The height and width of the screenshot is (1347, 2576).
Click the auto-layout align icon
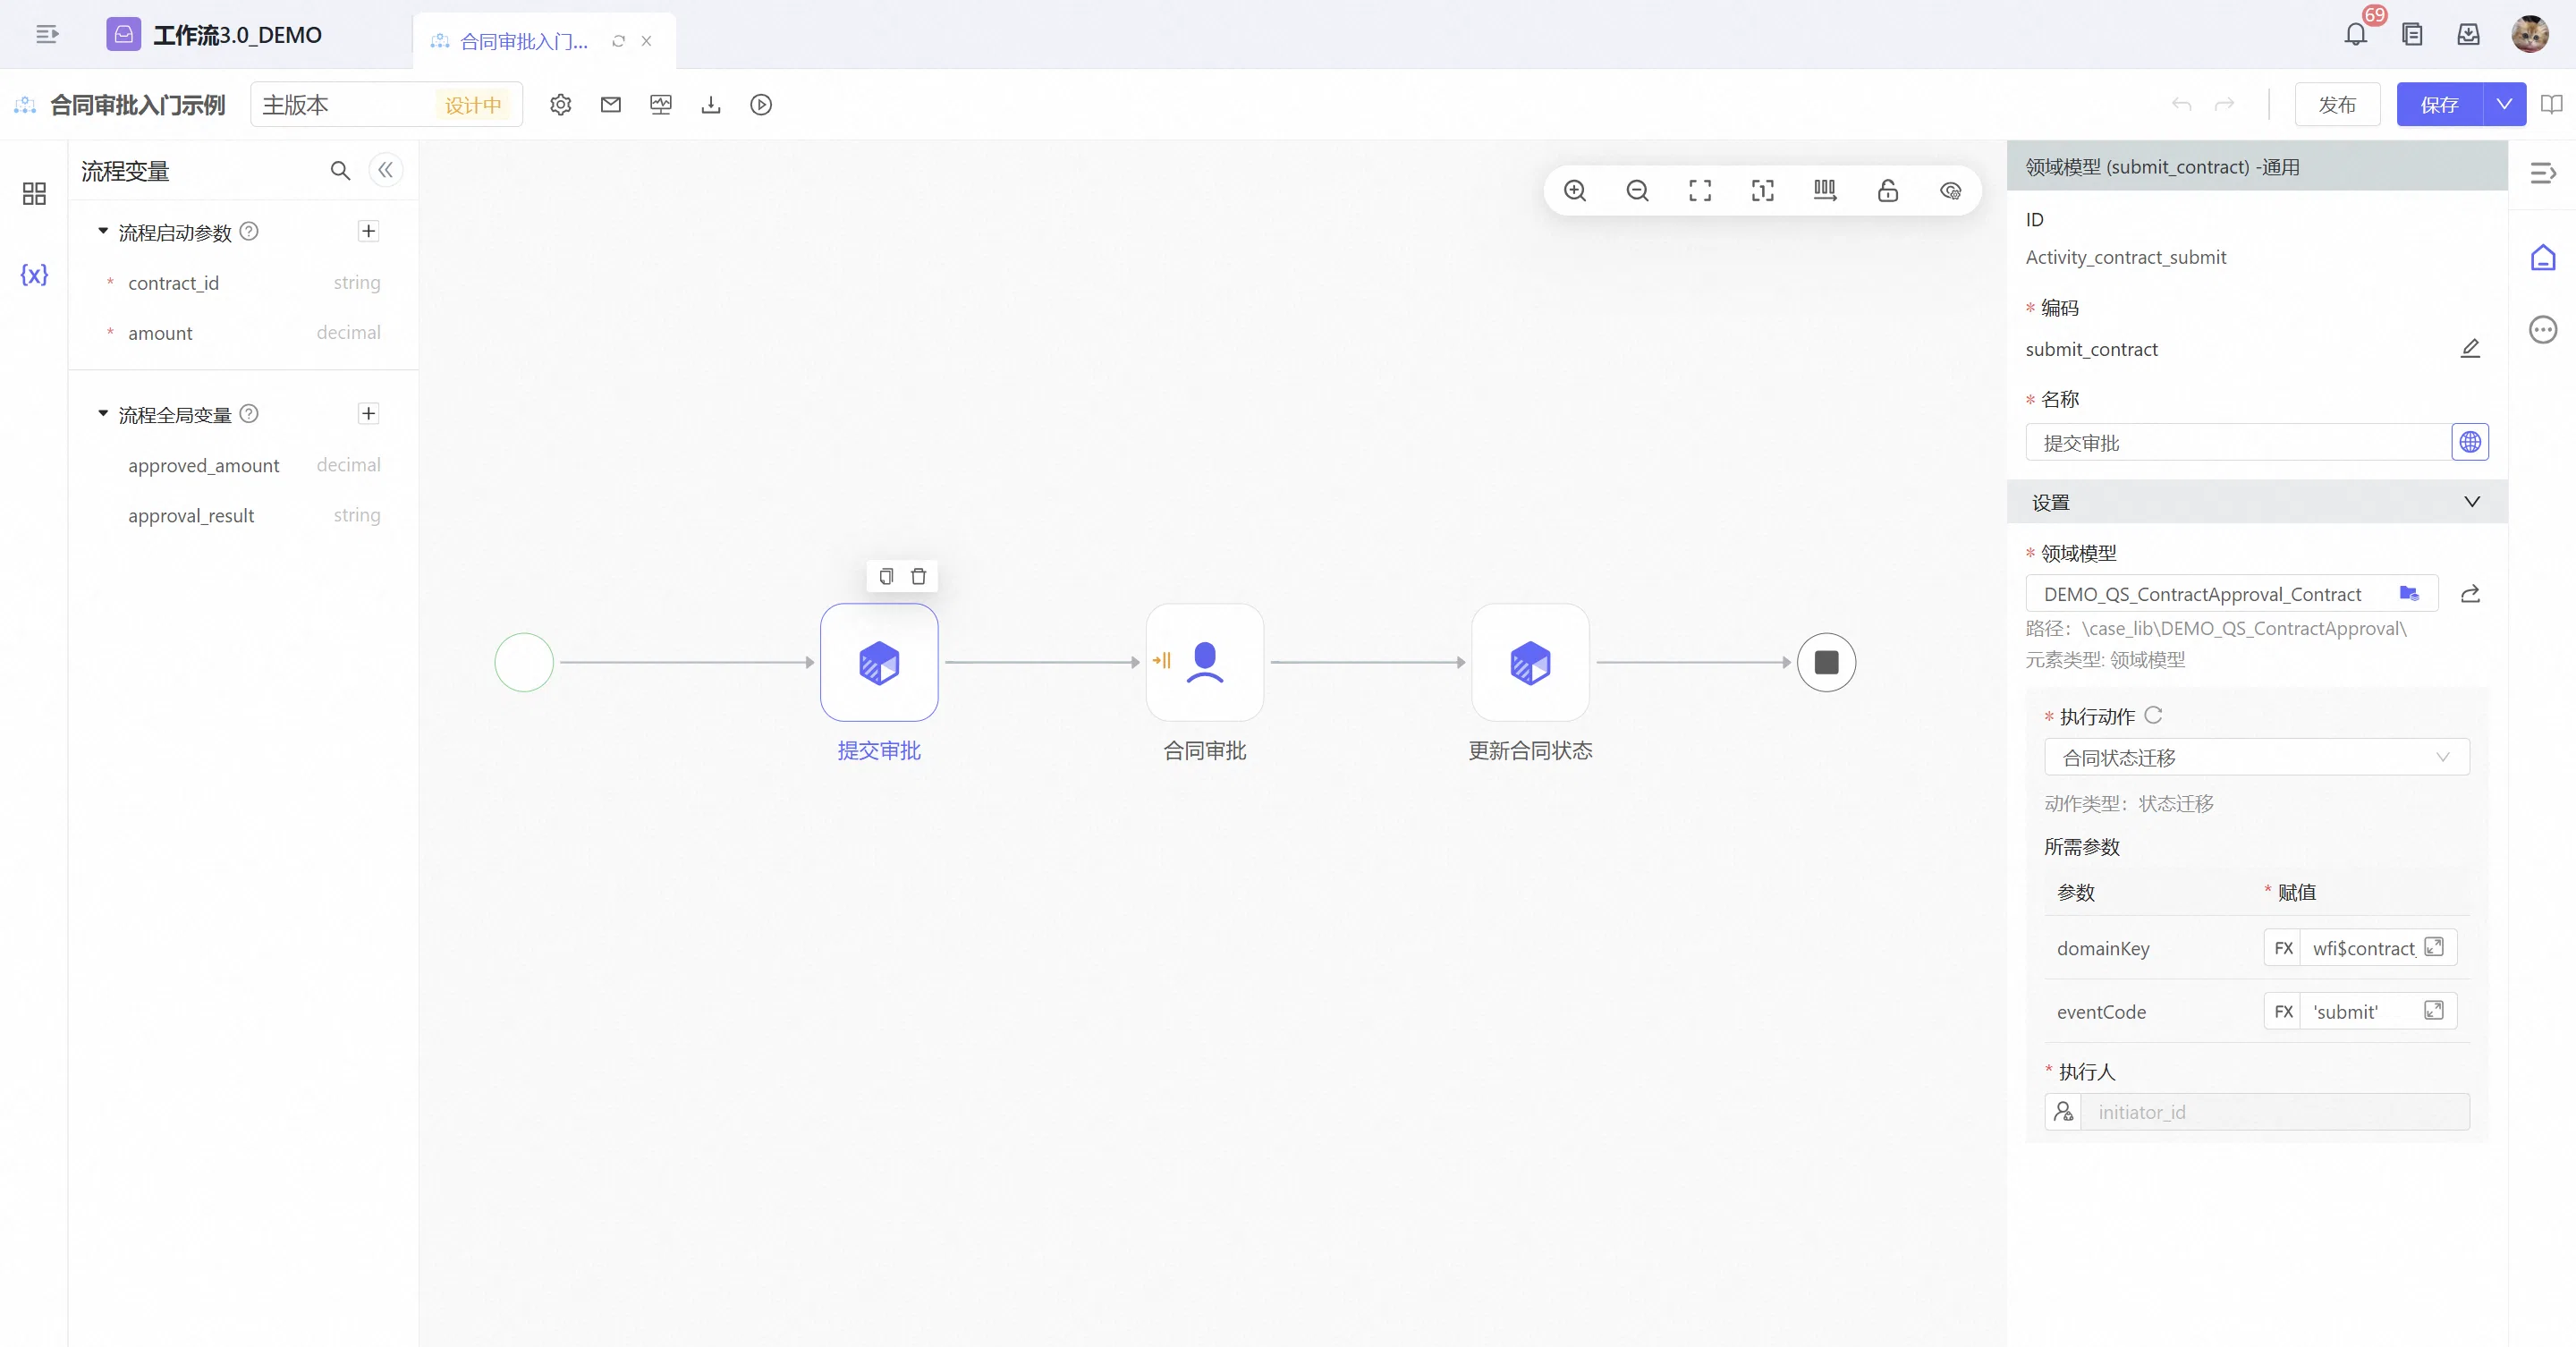pyautogui.click(x=1825, y=191)
